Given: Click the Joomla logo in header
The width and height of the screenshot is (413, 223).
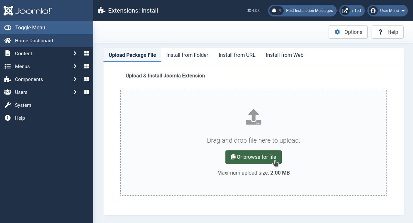Looking at the screenshot, I should click(x=28, y=11).
